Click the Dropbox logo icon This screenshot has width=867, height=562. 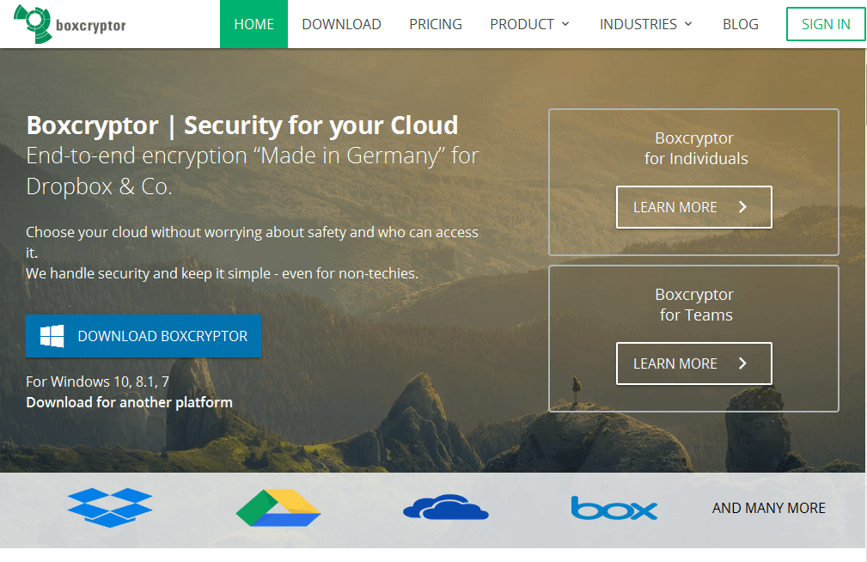[110, 507]
